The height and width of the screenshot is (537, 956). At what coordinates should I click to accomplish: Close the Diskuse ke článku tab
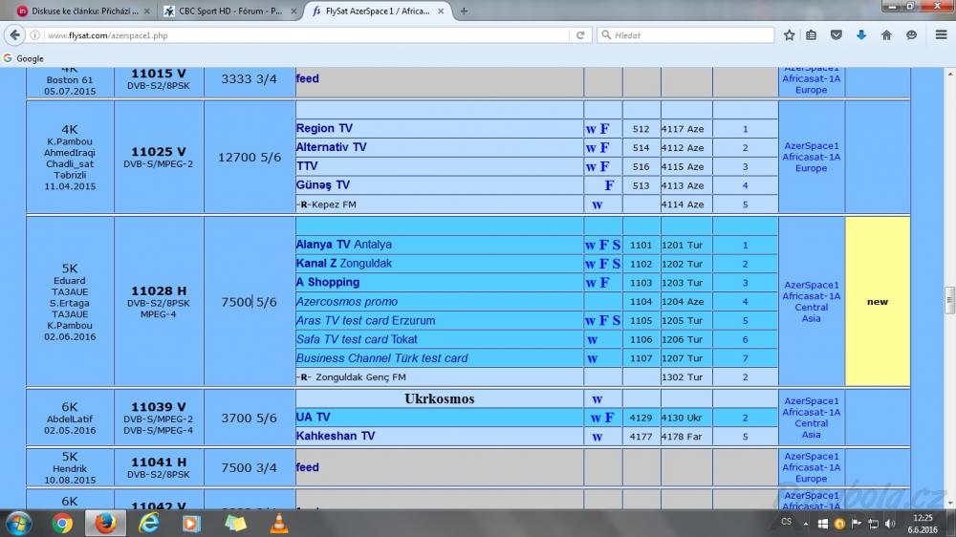pyautogui.click(x=146, y=11)
